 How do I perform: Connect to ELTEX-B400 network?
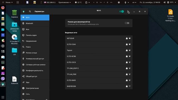(99, 80)
